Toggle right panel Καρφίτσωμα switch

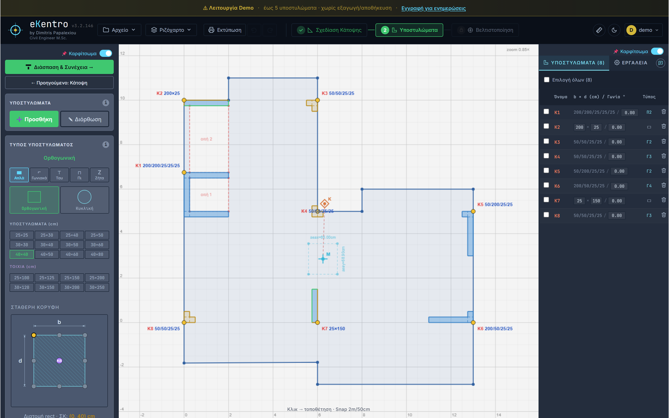tap(657, 51)
